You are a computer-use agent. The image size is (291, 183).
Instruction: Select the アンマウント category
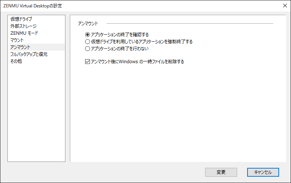37,47
